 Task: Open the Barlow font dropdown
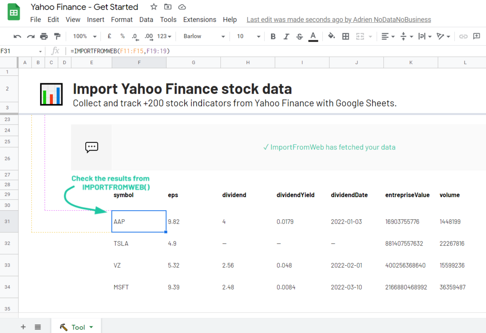[204, 36]
